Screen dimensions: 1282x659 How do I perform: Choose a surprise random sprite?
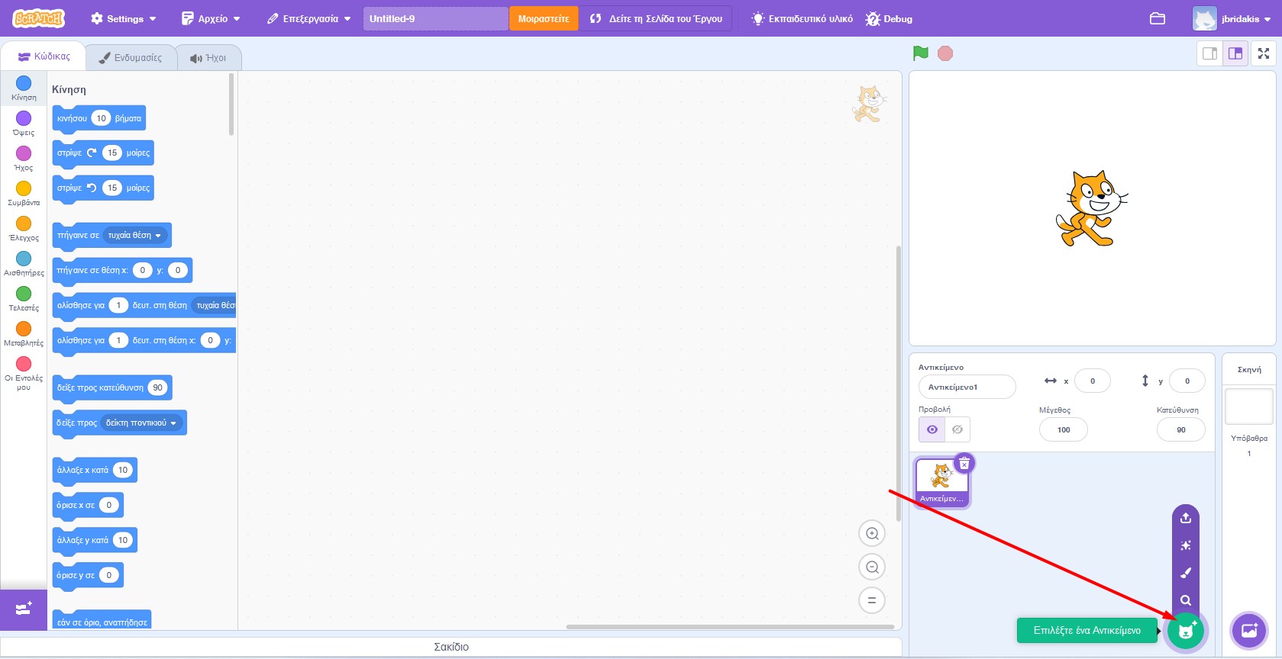[1186, 545]
